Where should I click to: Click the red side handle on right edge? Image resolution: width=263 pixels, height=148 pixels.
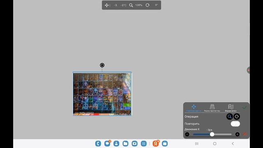248,70
